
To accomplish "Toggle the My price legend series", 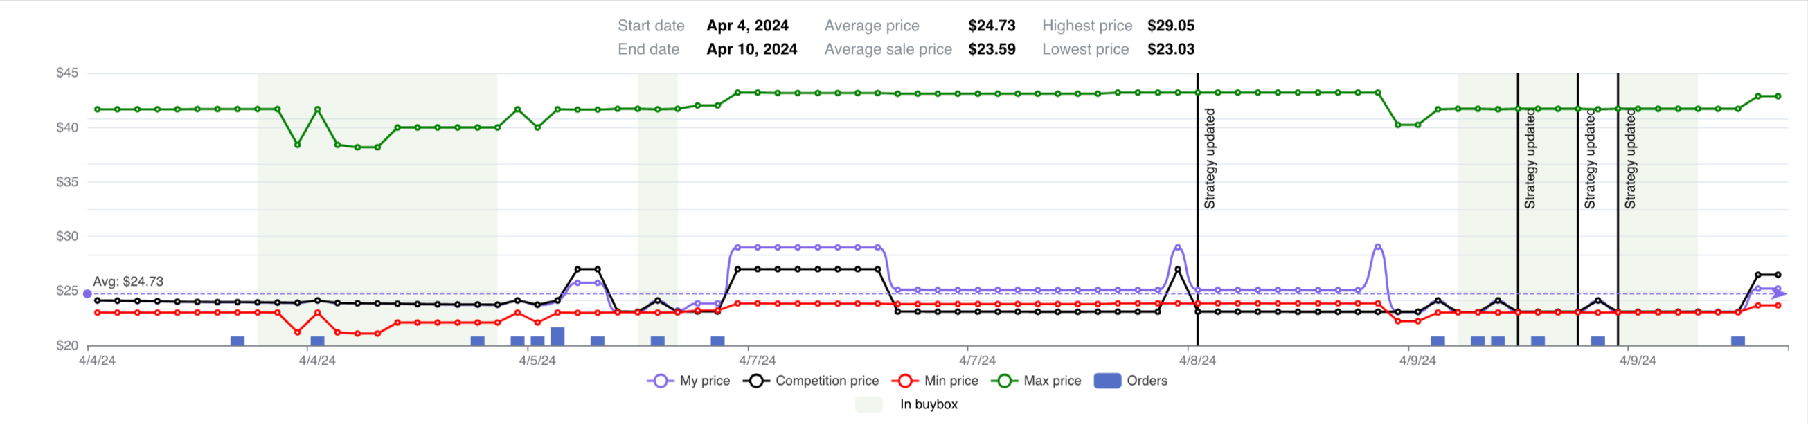I will [688, 381].
